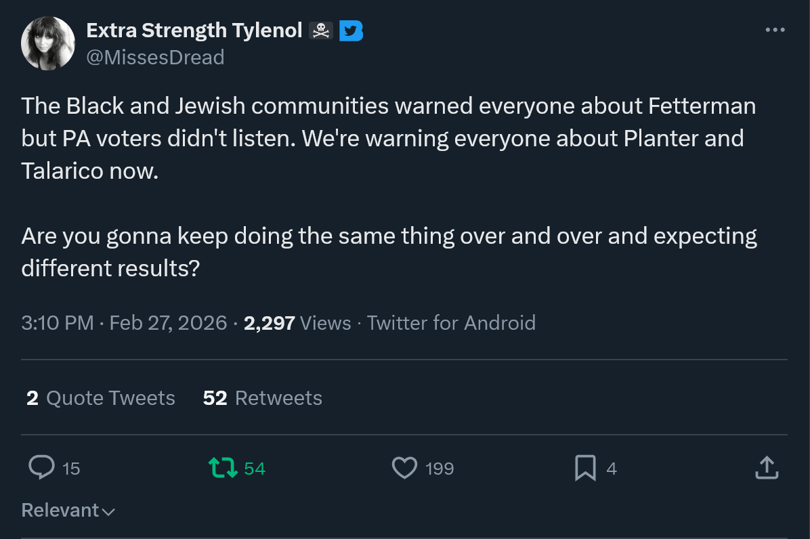Click the Extra Strength Tylenol display name
Image resolution: width=810 pixels, height=539 pixels.
point(194,30)
